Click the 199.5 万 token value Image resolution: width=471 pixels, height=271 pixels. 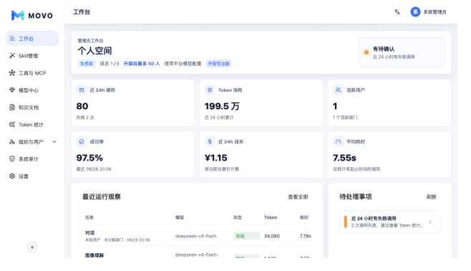[x=222, y=106]
